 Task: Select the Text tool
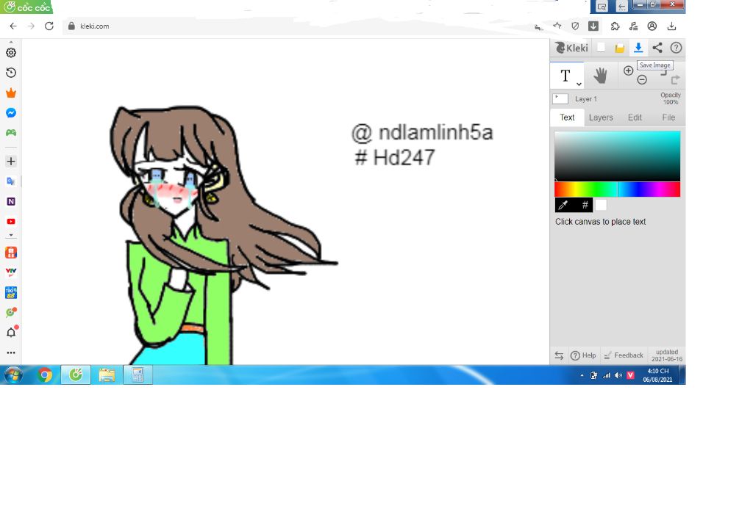565,76
